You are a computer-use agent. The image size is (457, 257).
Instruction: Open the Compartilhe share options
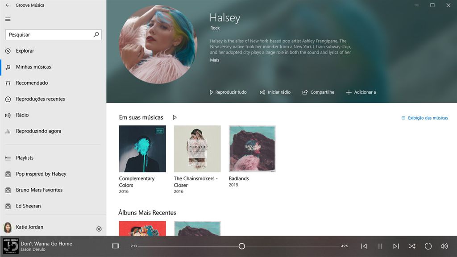(x=318, y=92)
